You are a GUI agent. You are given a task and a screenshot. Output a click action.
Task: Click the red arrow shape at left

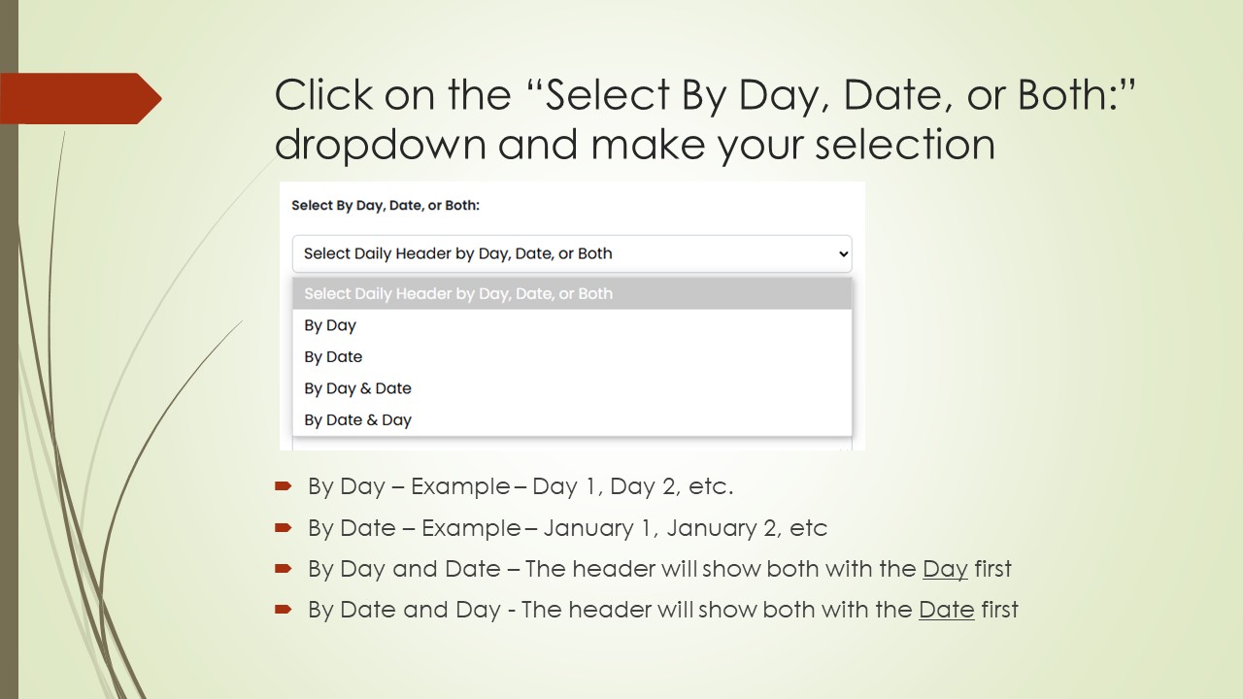click(x=80, y=99)
